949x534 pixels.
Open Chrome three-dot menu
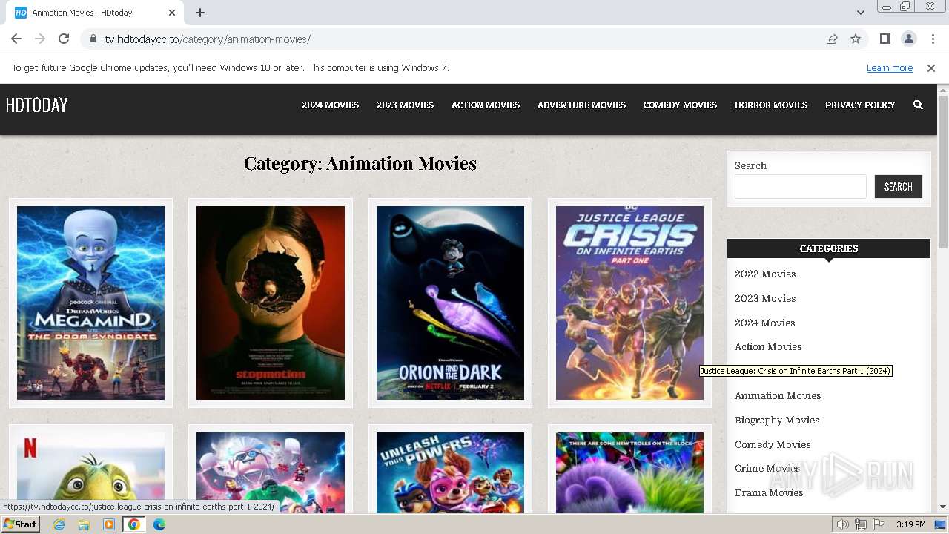coord(933,39)
